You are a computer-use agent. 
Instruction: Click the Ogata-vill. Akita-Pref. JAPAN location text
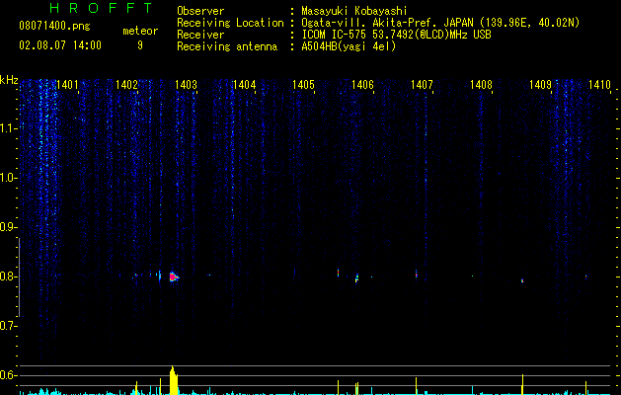click(440, 23)
